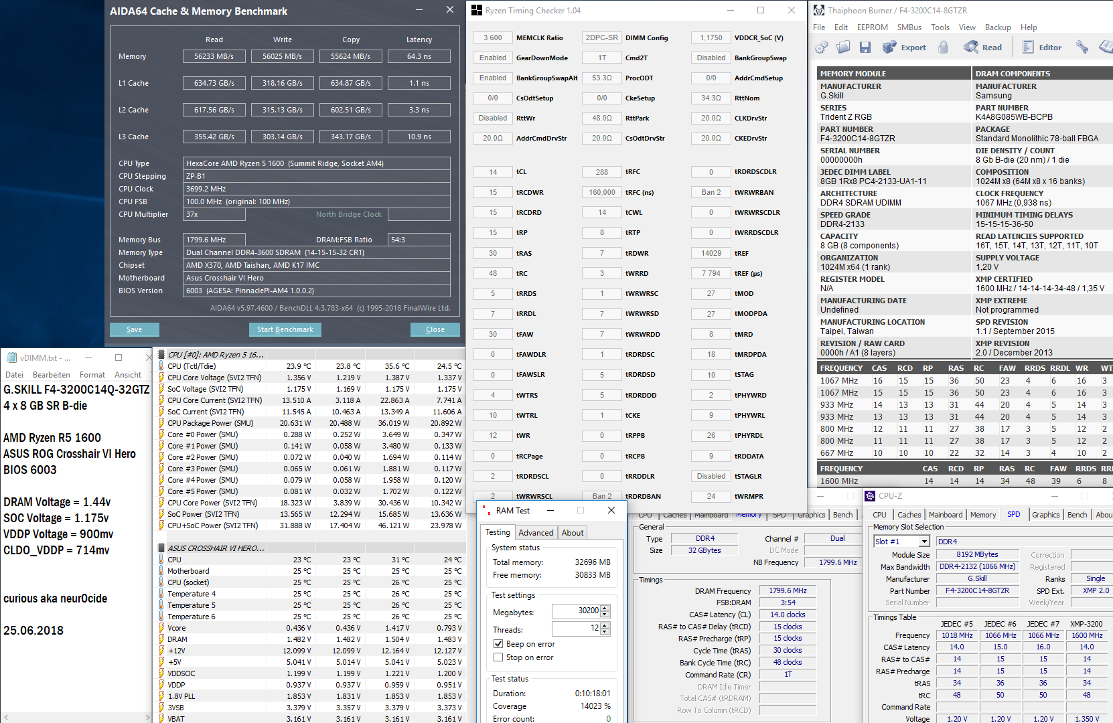The height and width of the screenshot is (723, 1113).
Task: Click the Close button in AIDA64
Action: pyautogui.click(x=435, y=329)
